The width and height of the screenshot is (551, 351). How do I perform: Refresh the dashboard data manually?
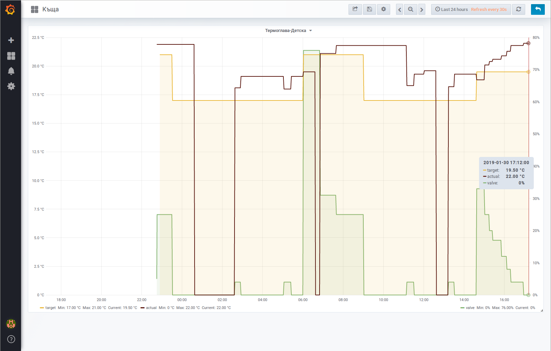518,9
